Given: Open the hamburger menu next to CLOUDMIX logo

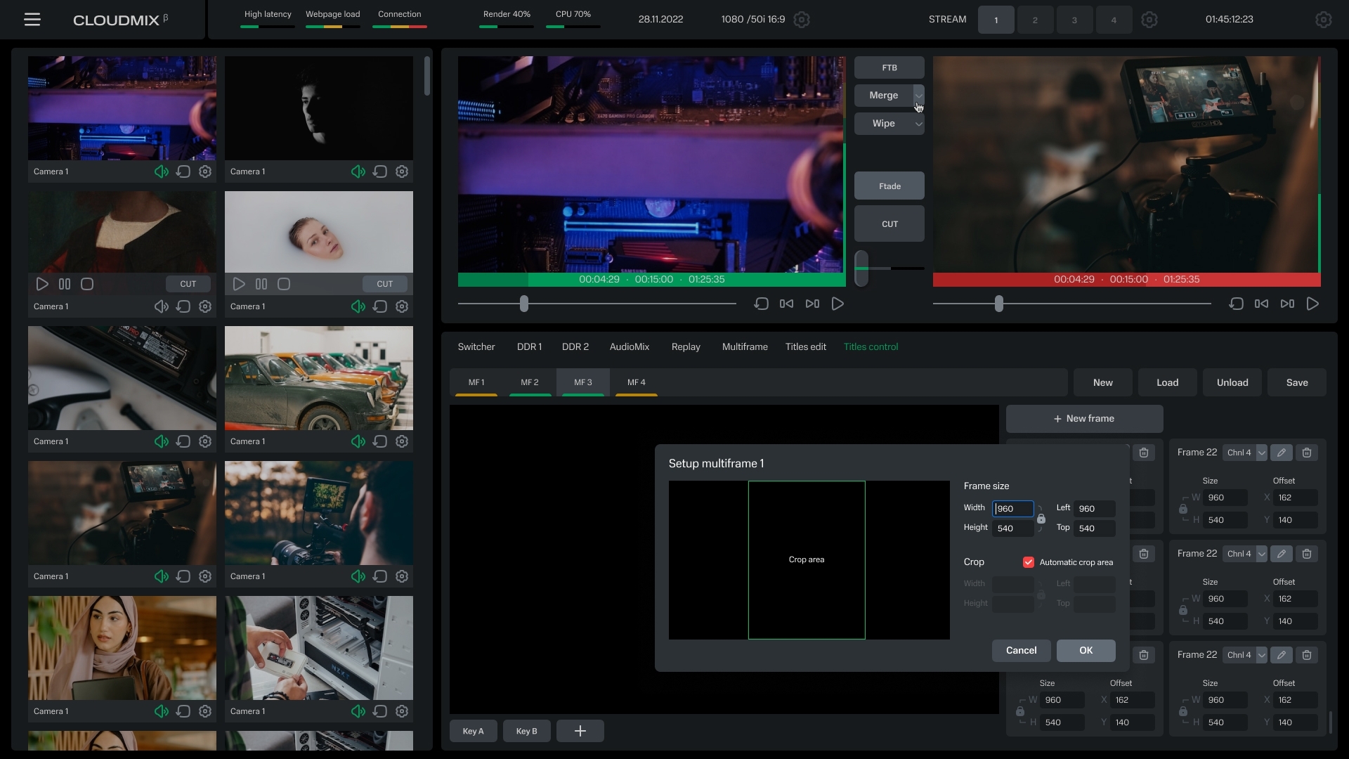Looking at the screenshot, I should [32, 19].
